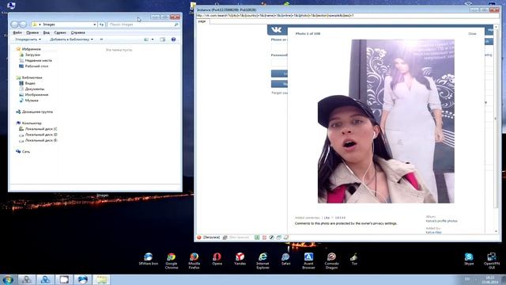Open Загрузки in Explorer sidebar
This screenshot has height=285, width=506.
pyautogui.click(x=32, y=55)
